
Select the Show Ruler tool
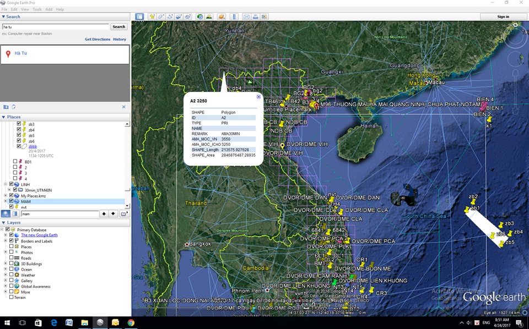pos(235,17)
